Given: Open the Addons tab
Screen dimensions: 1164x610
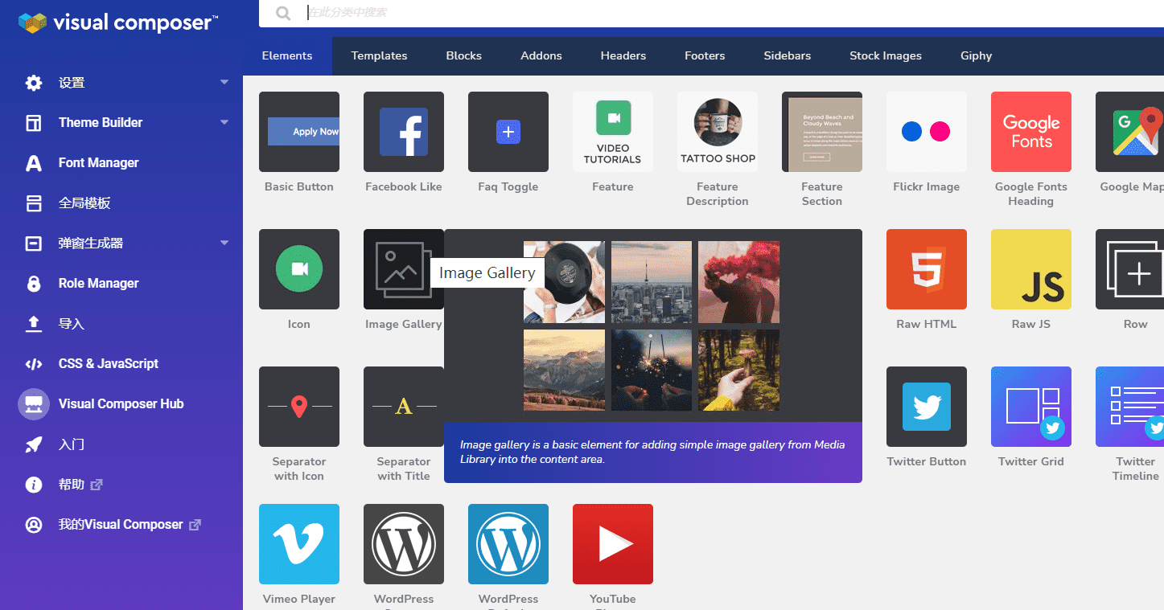Looking at the screenshot, I should click(541, 56).
